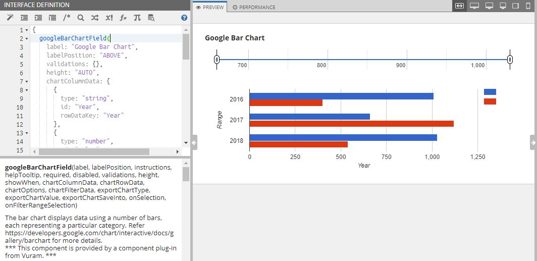The image size is (537, 261).
Task: Fold chartColumnData block at line 7
Action: point(26,82)
